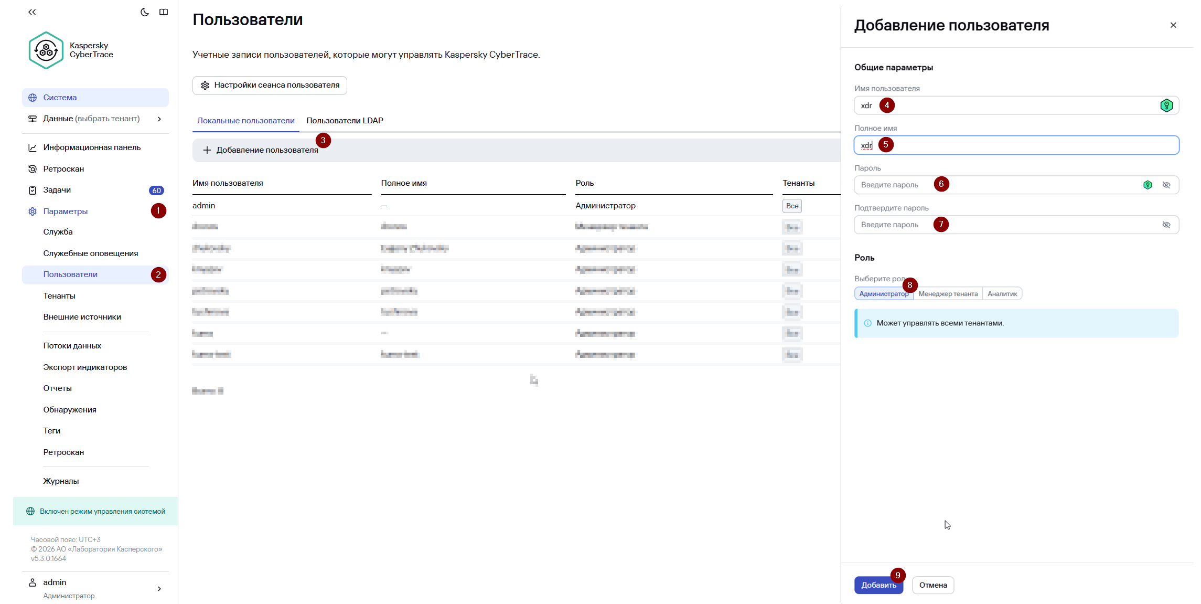Open Пользователи settings page
1201x604 pixels.
coord(95,274)
